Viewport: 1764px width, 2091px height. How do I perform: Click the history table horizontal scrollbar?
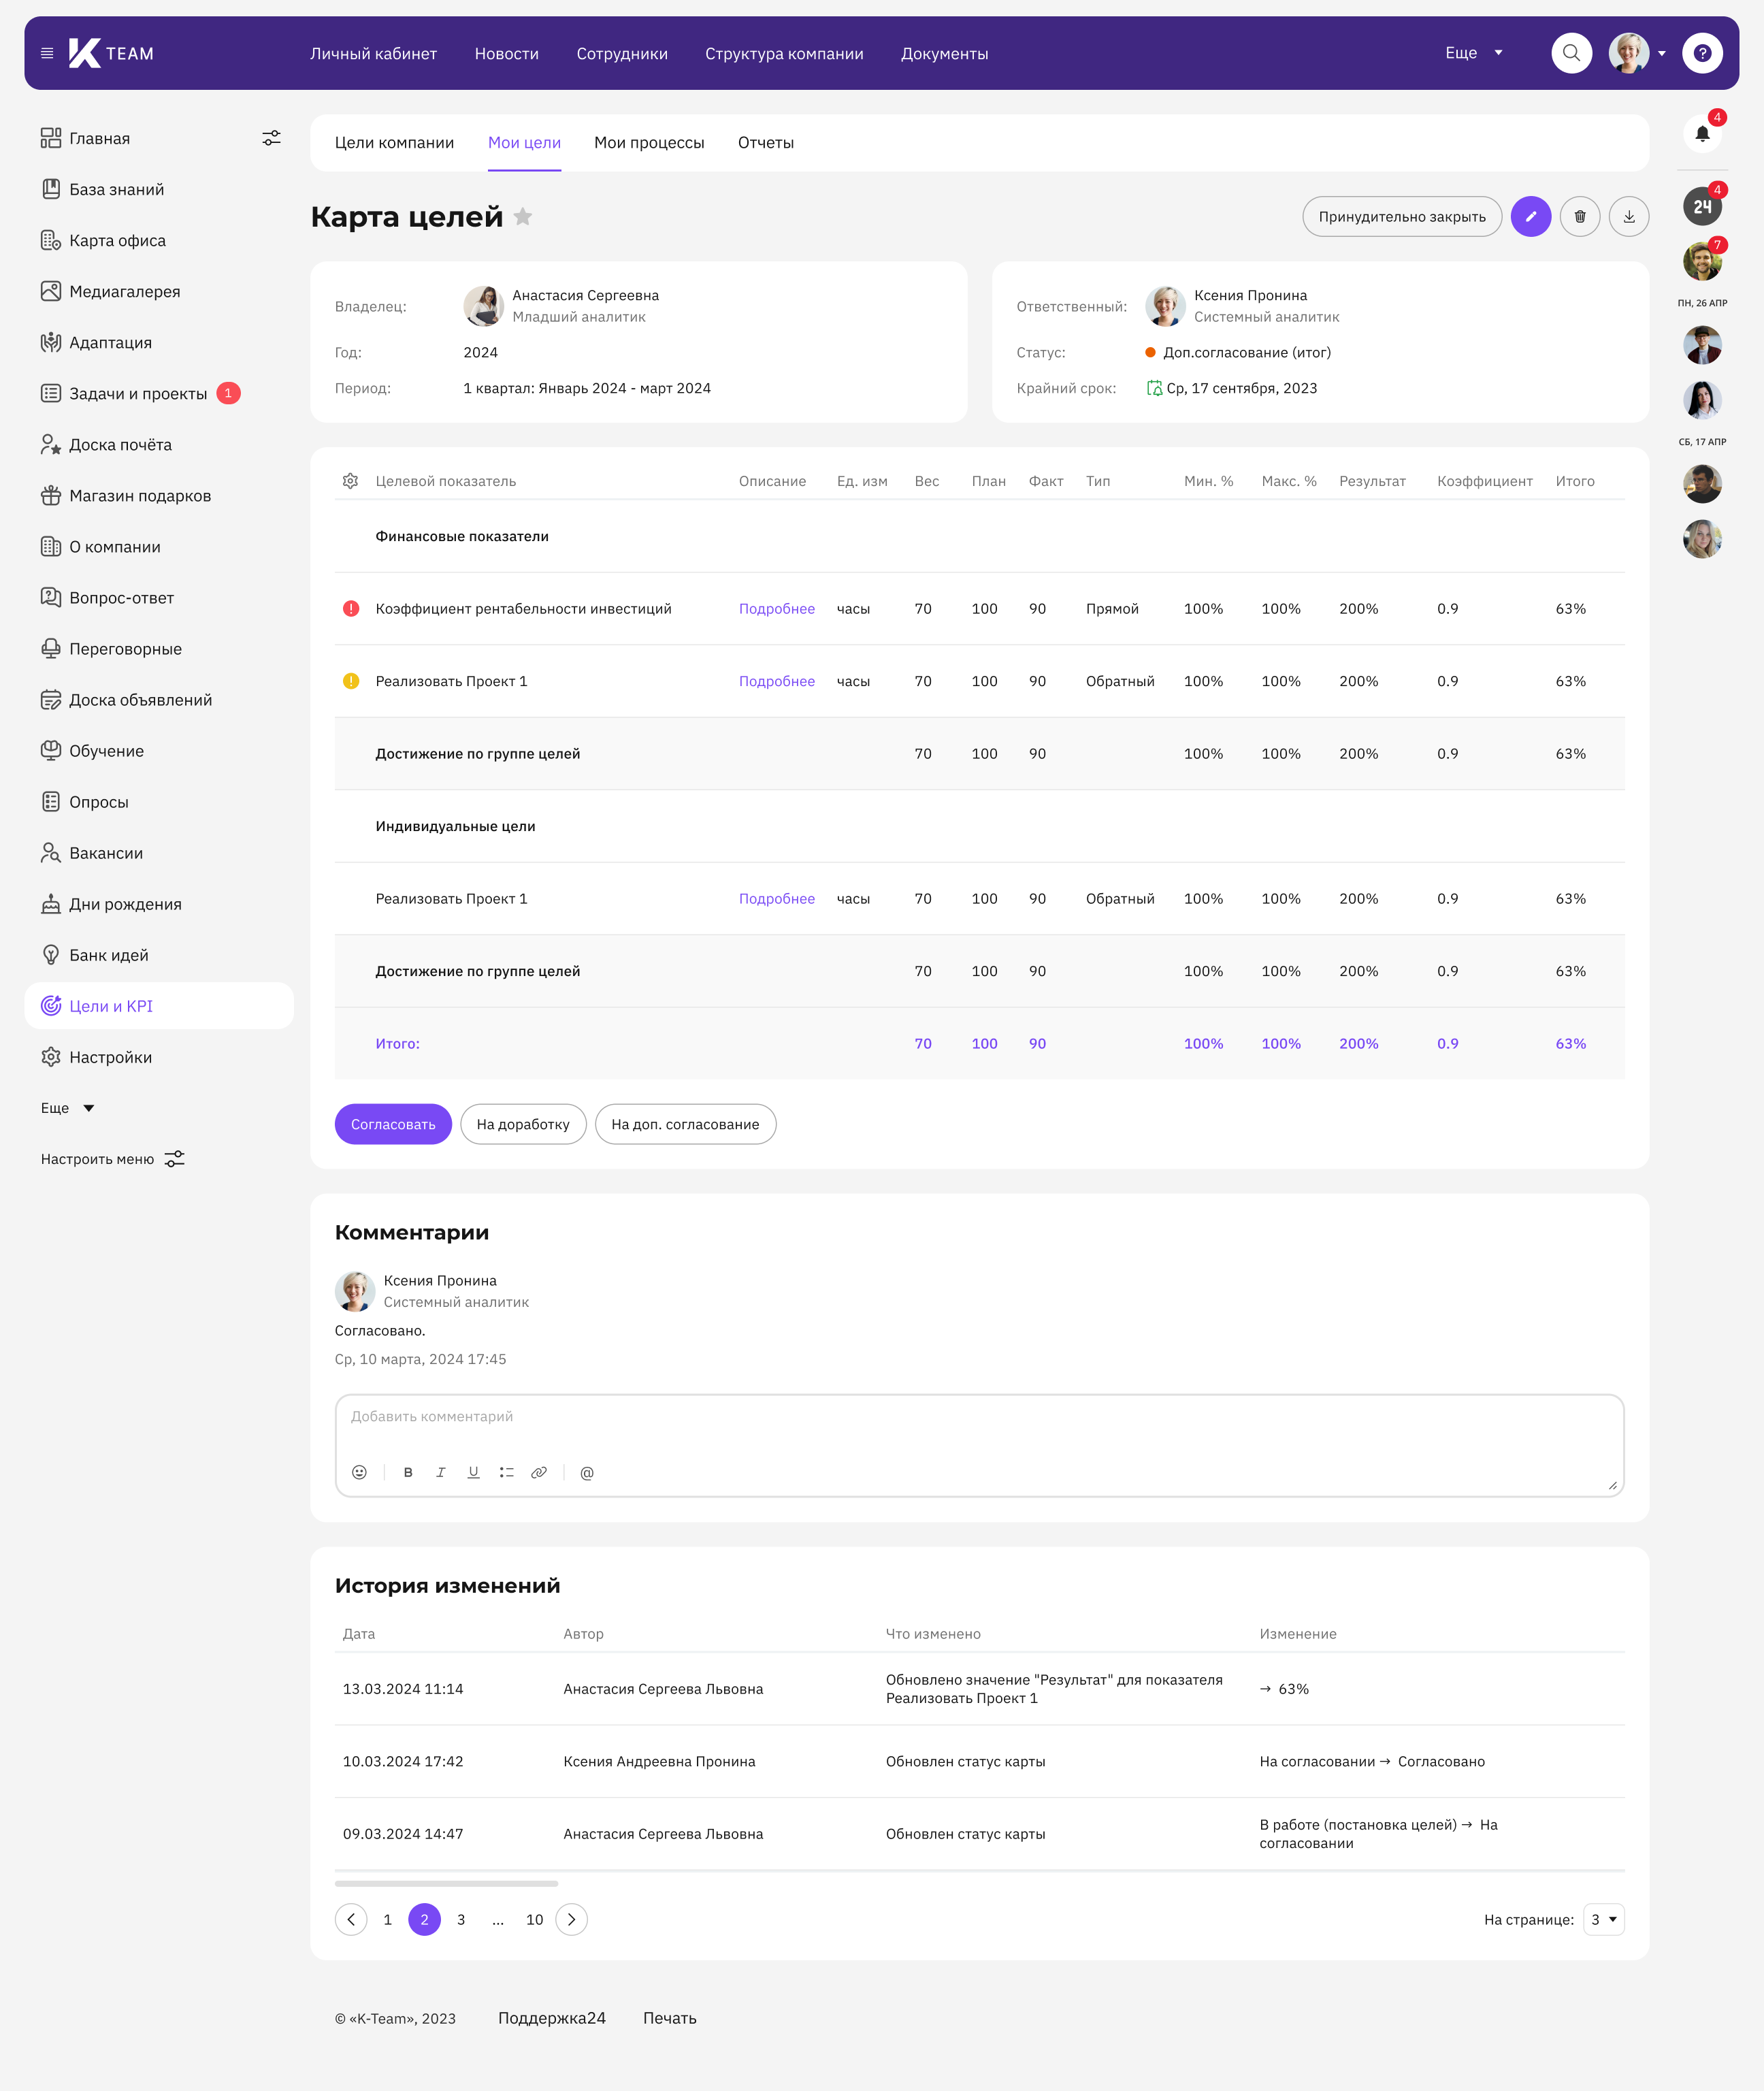[446, 1883]
